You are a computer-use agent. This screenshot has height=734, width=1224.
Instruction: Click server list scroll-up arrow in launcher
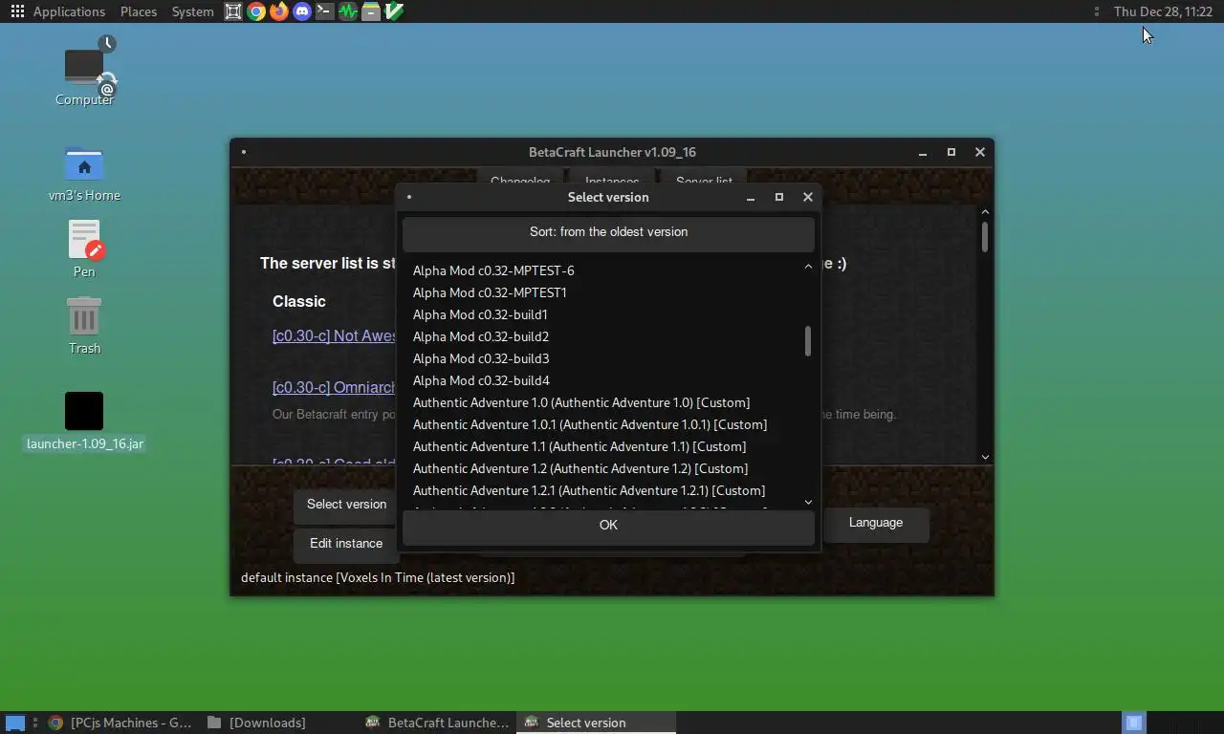(985, 212)
